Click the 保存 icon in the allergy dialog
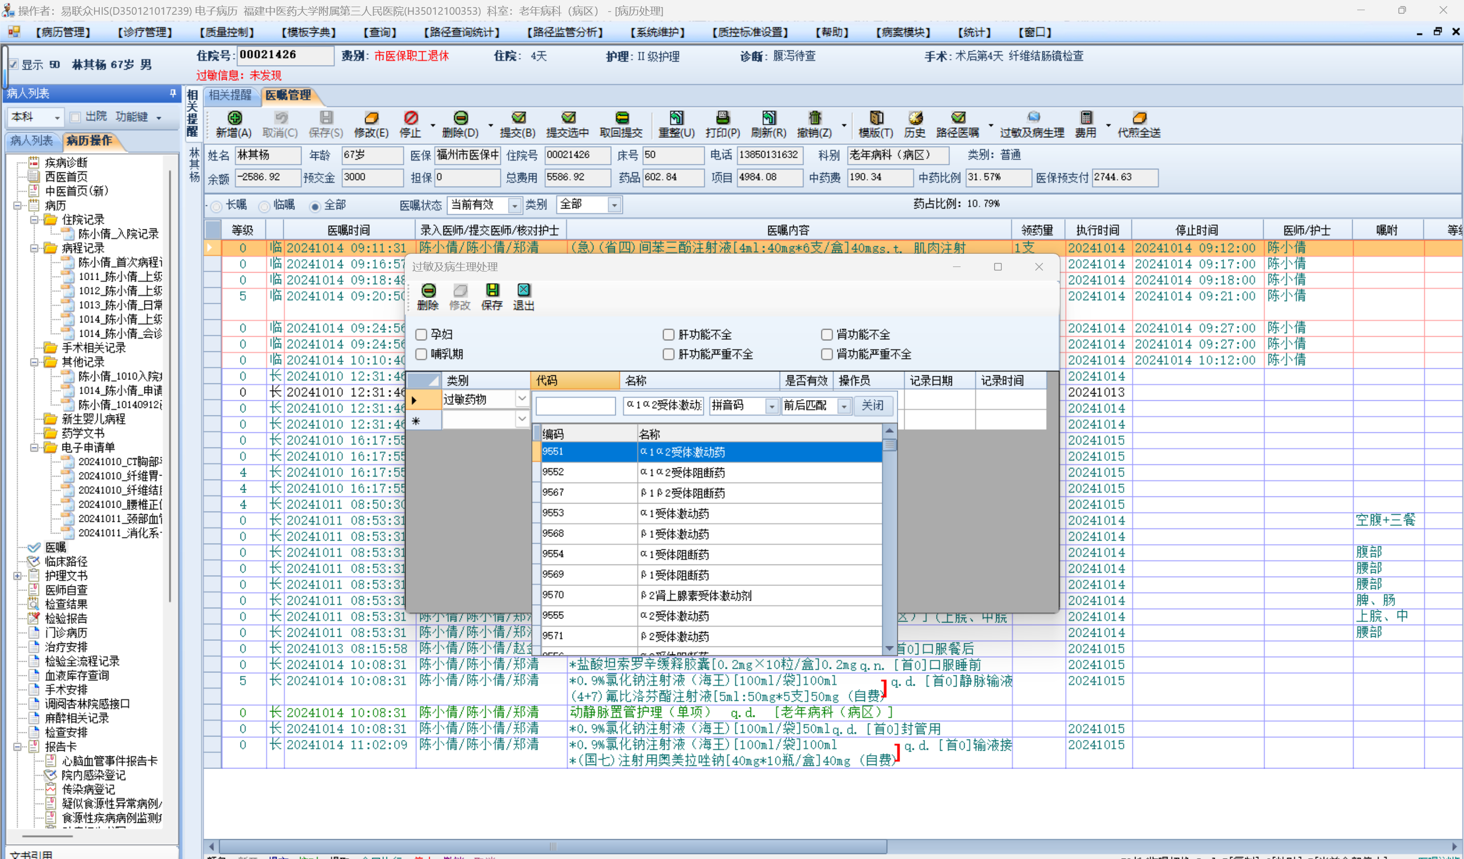The width and height of the screenshot is (1464, 859). 492,290
